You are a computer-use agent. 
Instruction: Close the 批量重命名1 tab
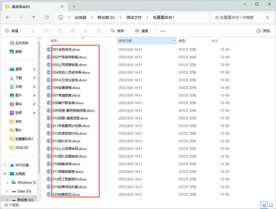(62, 7)
